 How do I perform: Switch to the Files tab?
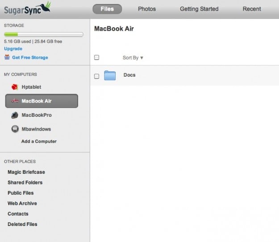pyautogui.click(x=107, y=9)
